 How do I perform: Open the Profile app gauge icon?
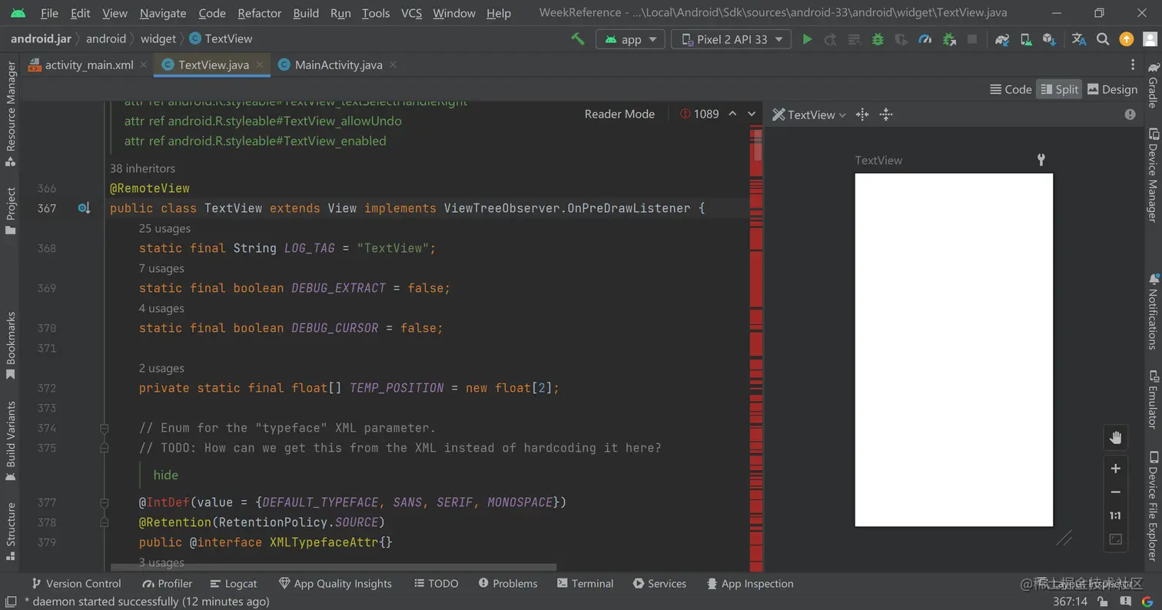point(925,39)
